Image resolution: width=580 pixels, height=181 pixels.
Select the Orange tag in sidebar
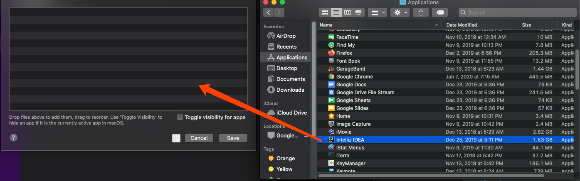click(x=285, y=158)
